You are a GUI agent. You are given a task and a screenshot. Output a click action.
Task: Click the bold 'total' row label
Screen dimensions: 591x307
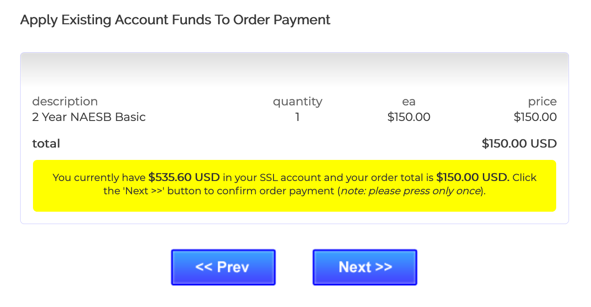(x=46, y=144)
